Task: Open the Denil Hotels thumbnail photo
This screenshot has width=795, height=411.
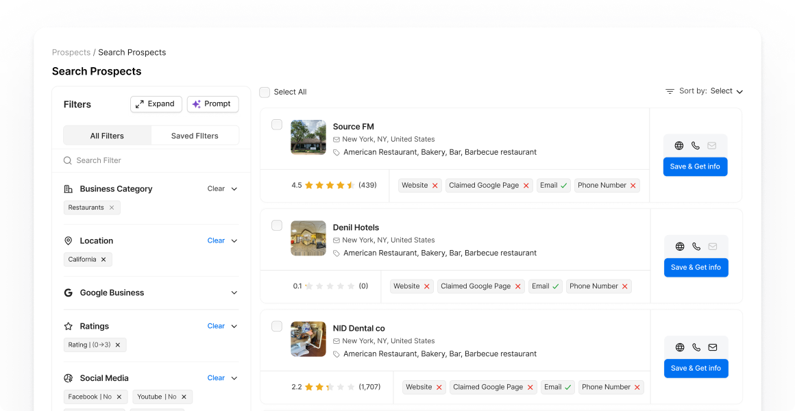Action: point(308,238)
